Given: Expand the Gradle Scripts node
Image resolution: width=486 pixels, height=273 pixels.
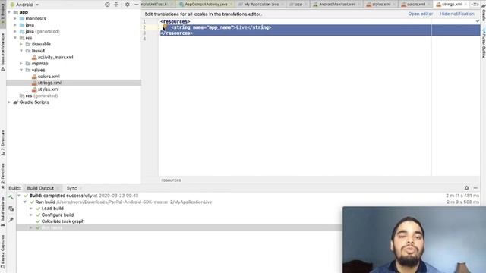Looking at the screenshot, I should (x=9, y=102).
